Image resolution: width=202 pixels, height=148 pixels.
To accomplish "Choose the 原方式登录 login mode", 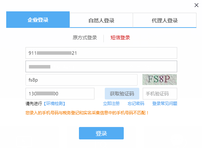I will [x=85, y=38].
